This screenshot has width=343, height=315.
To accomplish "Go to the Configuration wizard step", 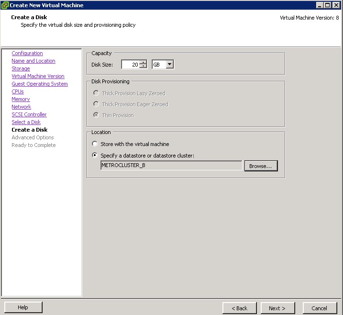I will [27, 53].
